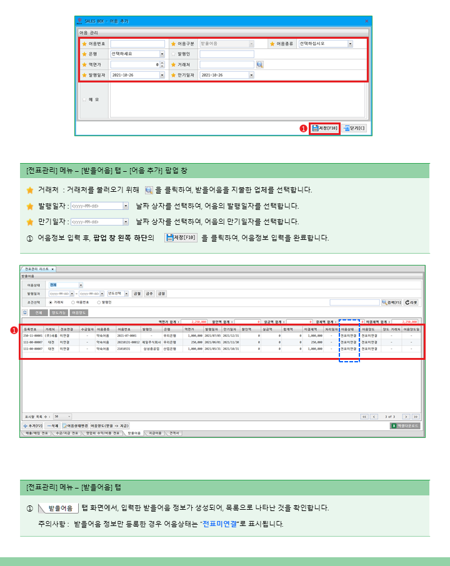Click the 액면가 spinner up arrow

click(162, 62)
